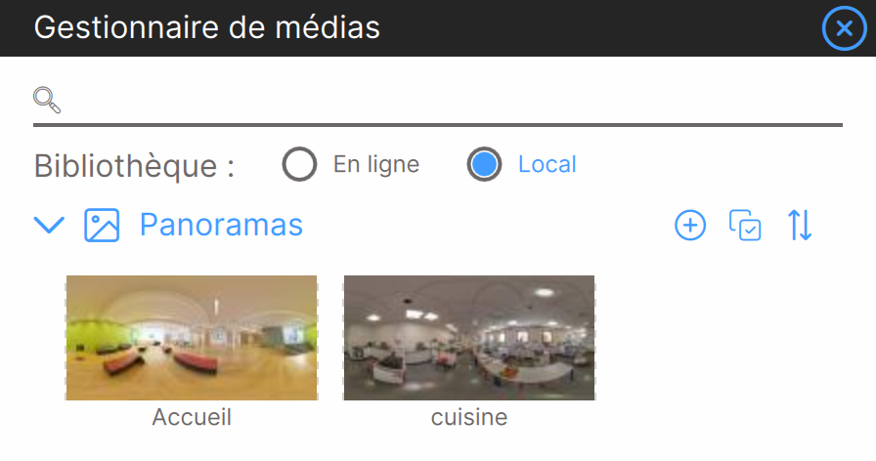Image resolution: width=876 pixels, height=461 pixels.
Task: Click the magnifying glass search icon
Action: (47, 100)
